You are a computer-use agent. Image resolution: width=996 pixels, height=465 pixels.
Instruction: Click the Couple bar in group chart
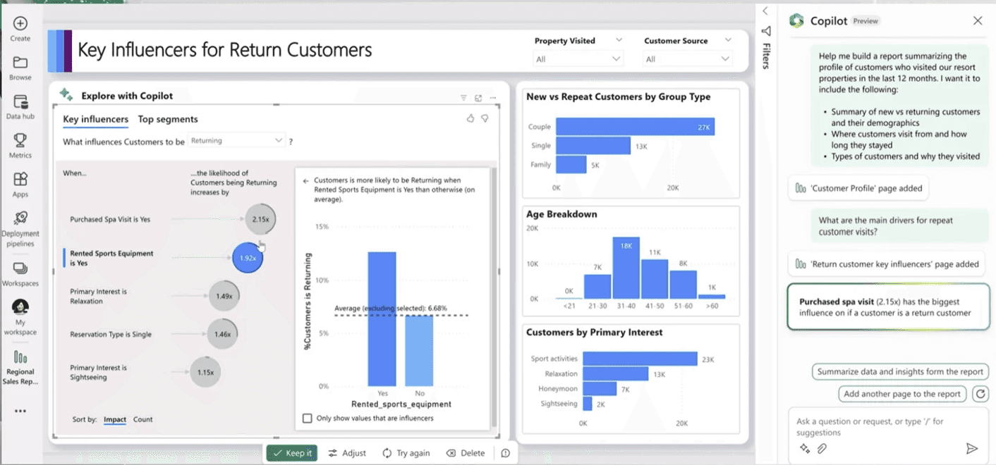click(635, 127)
